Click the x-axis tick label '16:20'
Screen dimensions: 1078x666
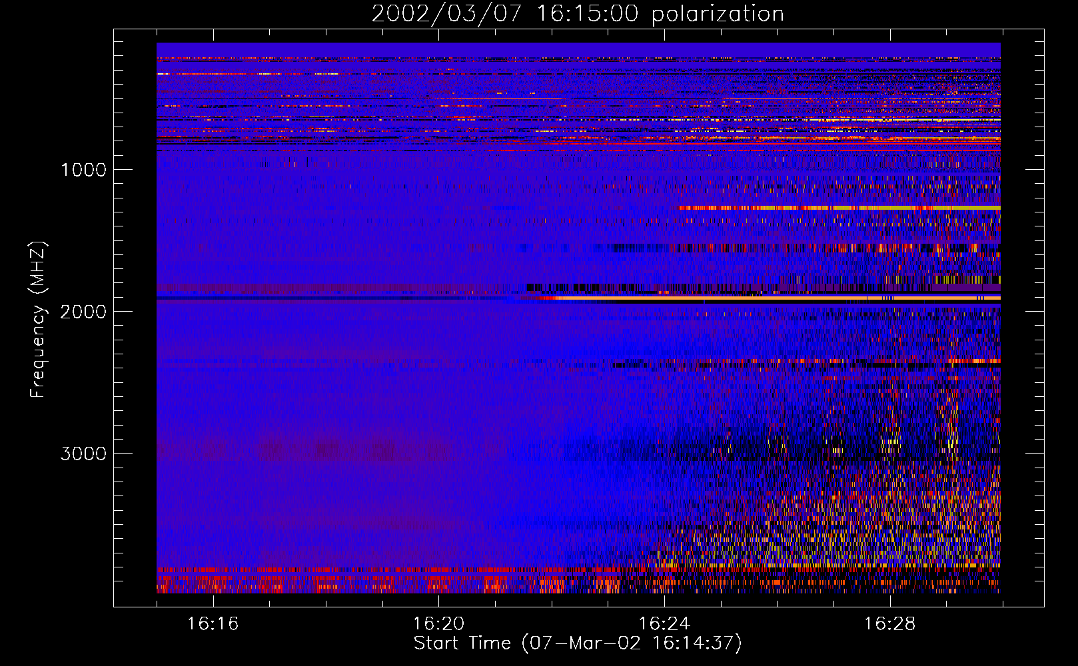[x=438, y=623]
